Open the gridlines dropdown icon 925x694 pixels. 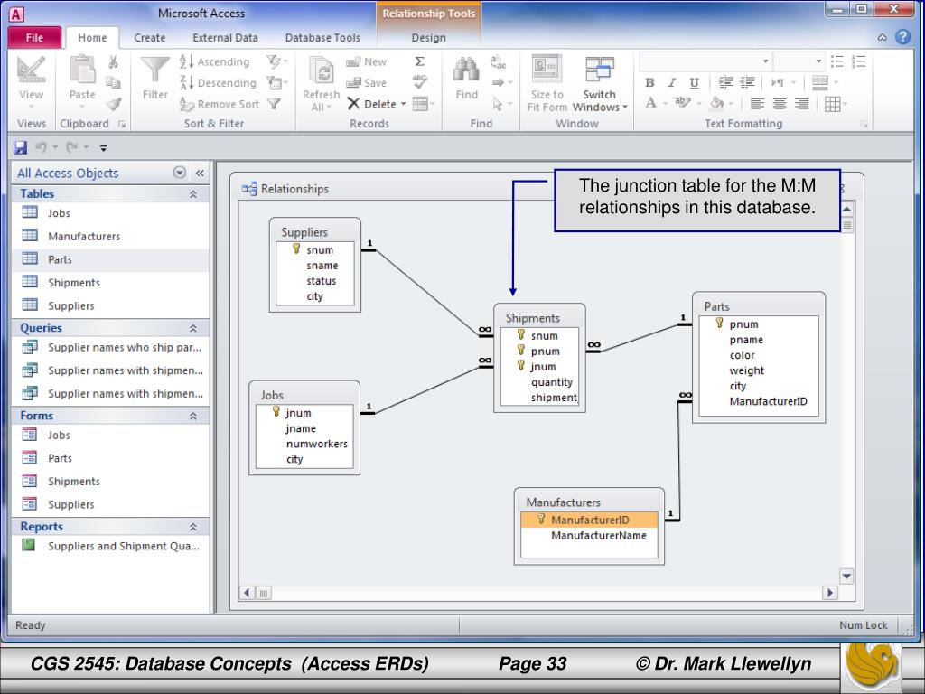click(x=836, y=104)
